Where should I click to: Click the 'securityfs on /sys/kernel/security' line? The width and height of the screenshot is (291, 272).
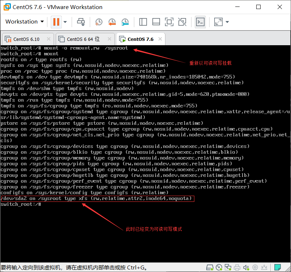tap(122, 83)
